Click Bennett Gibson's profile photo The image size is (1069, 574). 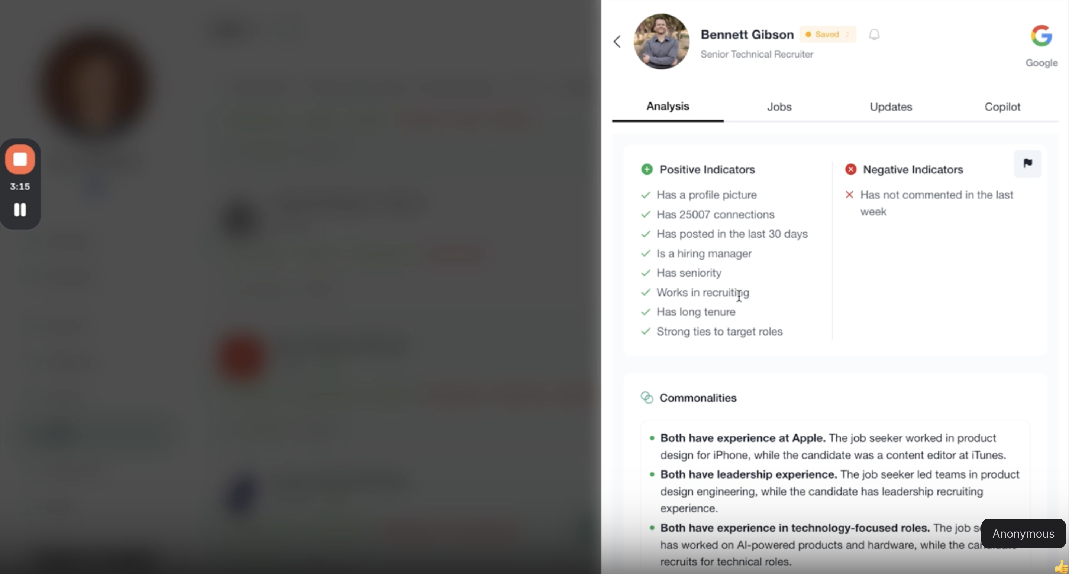(661, 42)
